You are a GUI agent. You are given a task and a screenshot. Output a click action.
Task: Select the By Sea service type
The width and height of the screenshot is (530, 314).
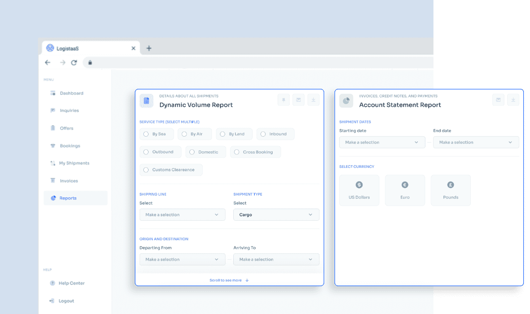[x=156, y=134]
